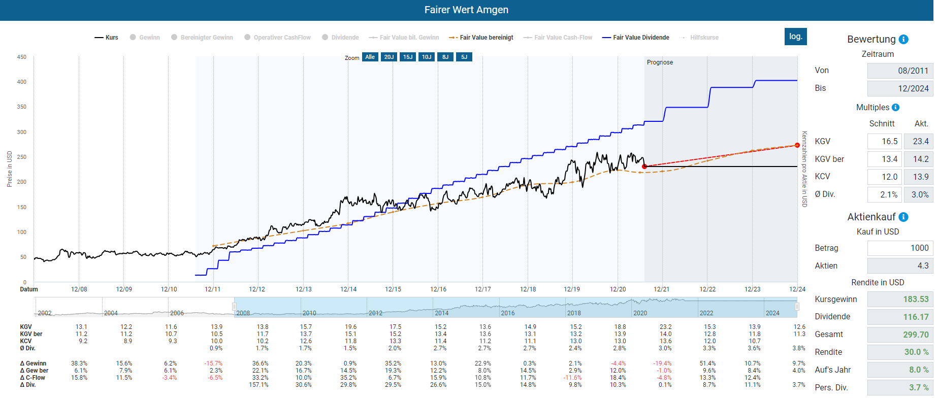This screenshot has height=398, width=938.
Task: Select the Alle zoom range
Action: 370,57
